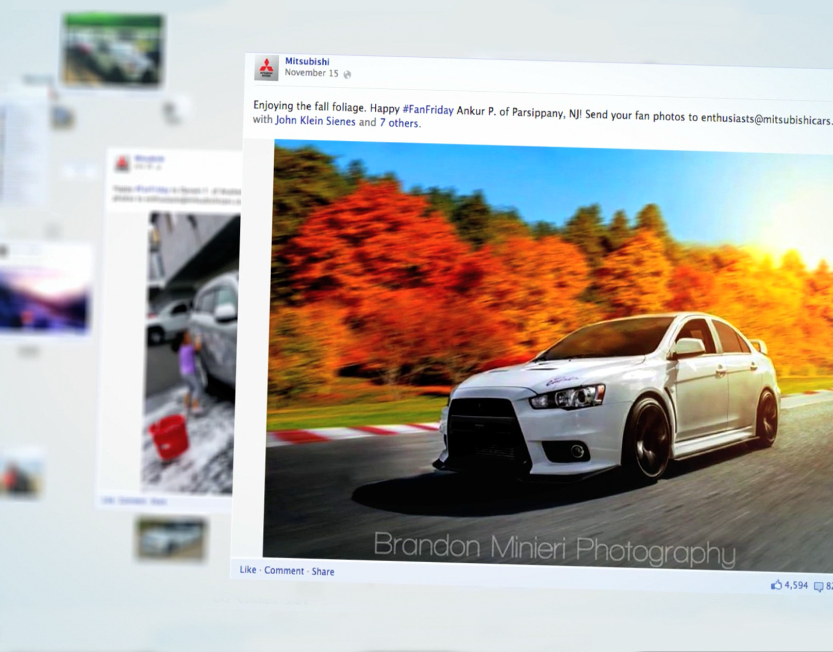Click Share under the car photo
Image resolution: width=833 pixels, height=652 pixels.
click(x=323, y=572)
